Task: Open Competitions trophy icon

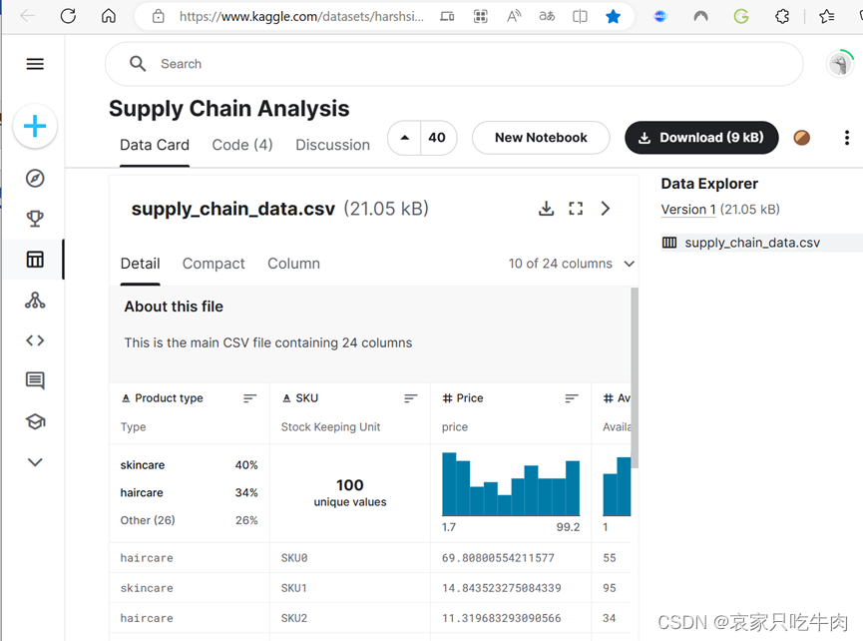Action: (35, 219)
